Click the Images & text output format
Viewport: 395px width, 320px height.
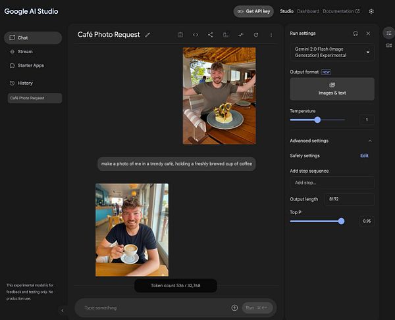click(332, 89)
